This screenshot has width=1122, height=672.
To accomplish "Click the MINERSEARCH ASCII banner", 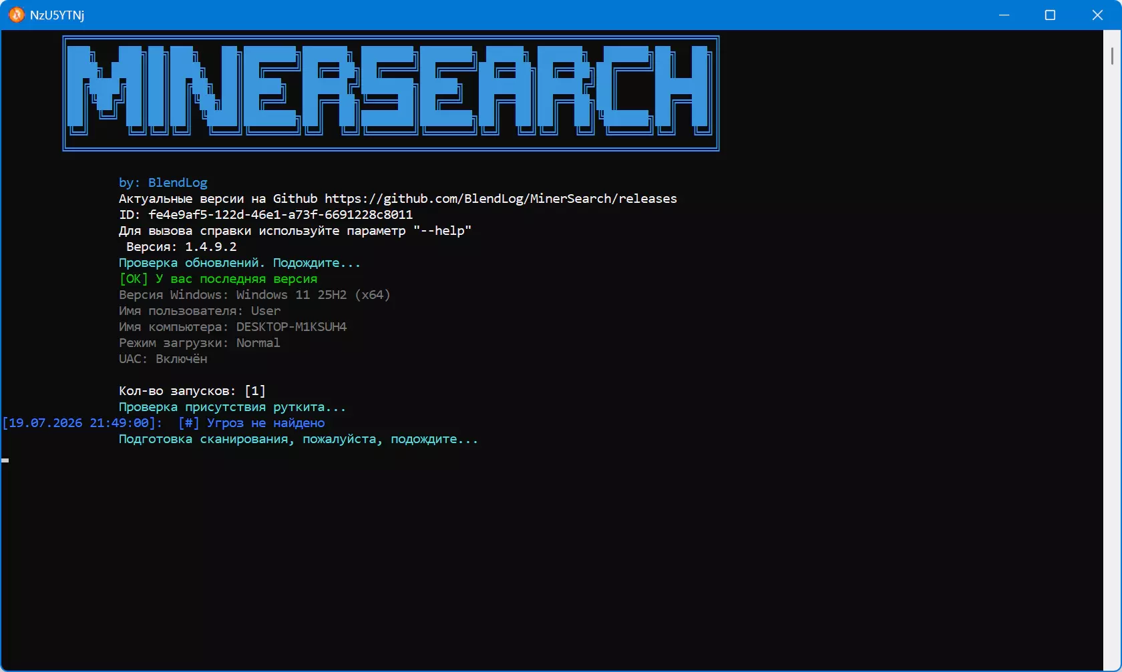I will coord(391,93).
